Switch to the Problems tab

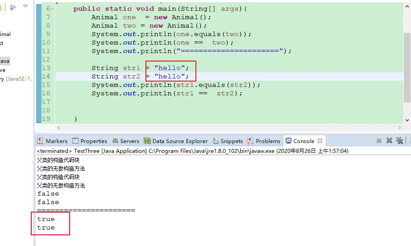264,141
